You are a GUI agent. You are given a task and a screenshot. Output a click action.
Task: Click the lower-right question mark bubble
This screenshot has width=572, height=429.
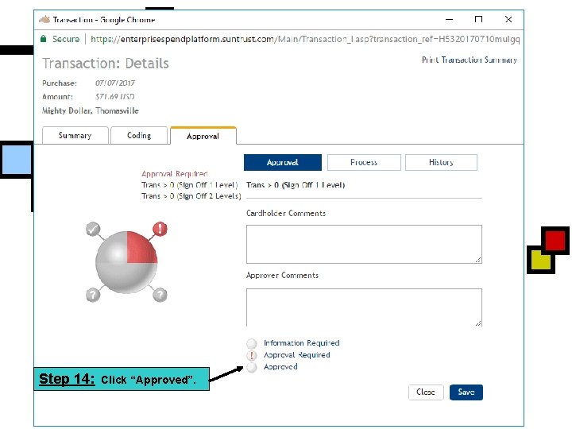[160, 295]
